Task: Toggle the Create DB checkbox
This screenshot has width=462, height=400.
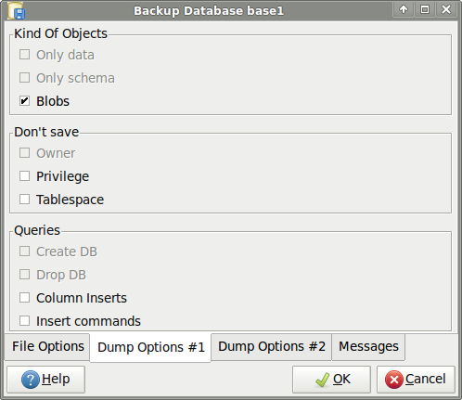Action: [x=24, y=252]
